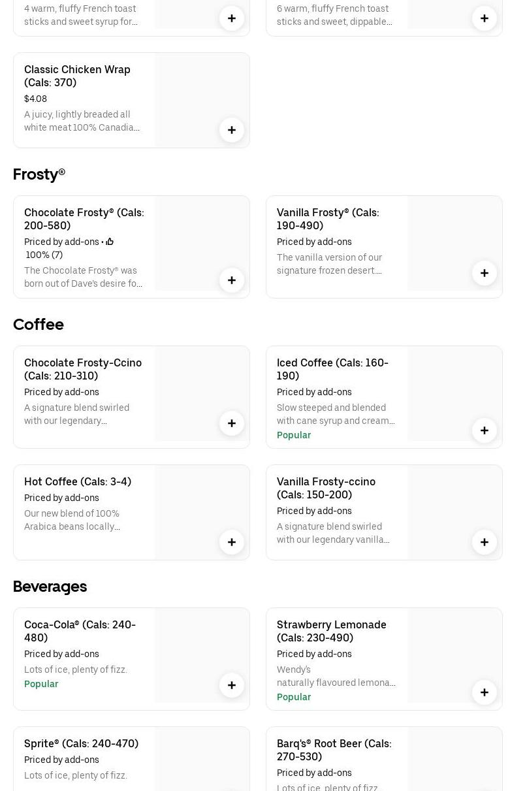Screen dimensions: 525x791
Task: Click the Classic Chicken Wrap $4.08 price
Action: [x=35, y=99]
